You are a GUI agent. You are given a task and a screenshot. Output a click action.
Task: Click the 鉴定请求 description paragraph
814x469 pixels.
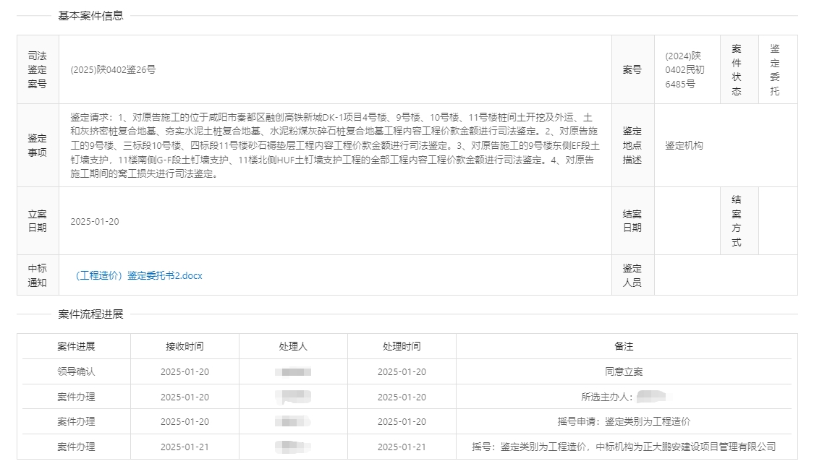pos(334,145)
